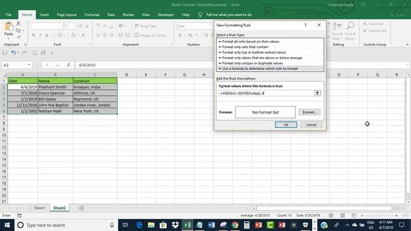The height and width of the screenshot is (231, 411).
Task: Expand the Font dialog launcher
Action: point(90,45)
